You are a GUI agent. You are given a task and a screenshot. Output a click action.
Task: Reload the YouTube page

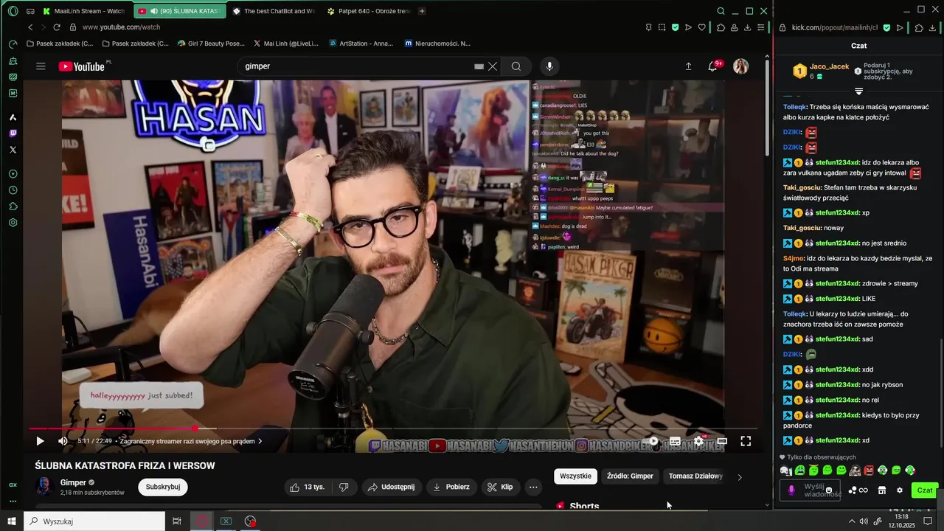click(x=57, y=27)
